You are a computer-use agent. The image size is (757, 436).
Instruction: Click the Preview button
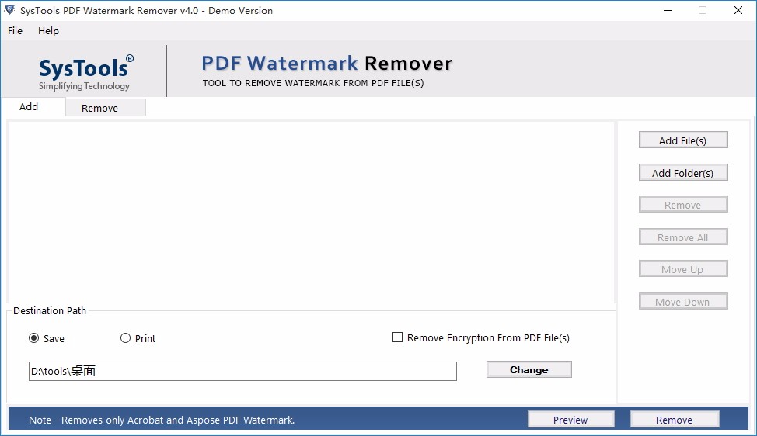(x=570, y=420)
